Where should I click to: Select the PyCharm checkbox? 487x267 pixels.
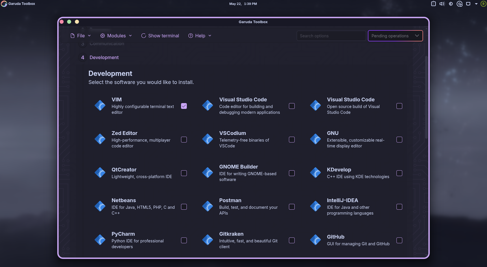(184, 240)
